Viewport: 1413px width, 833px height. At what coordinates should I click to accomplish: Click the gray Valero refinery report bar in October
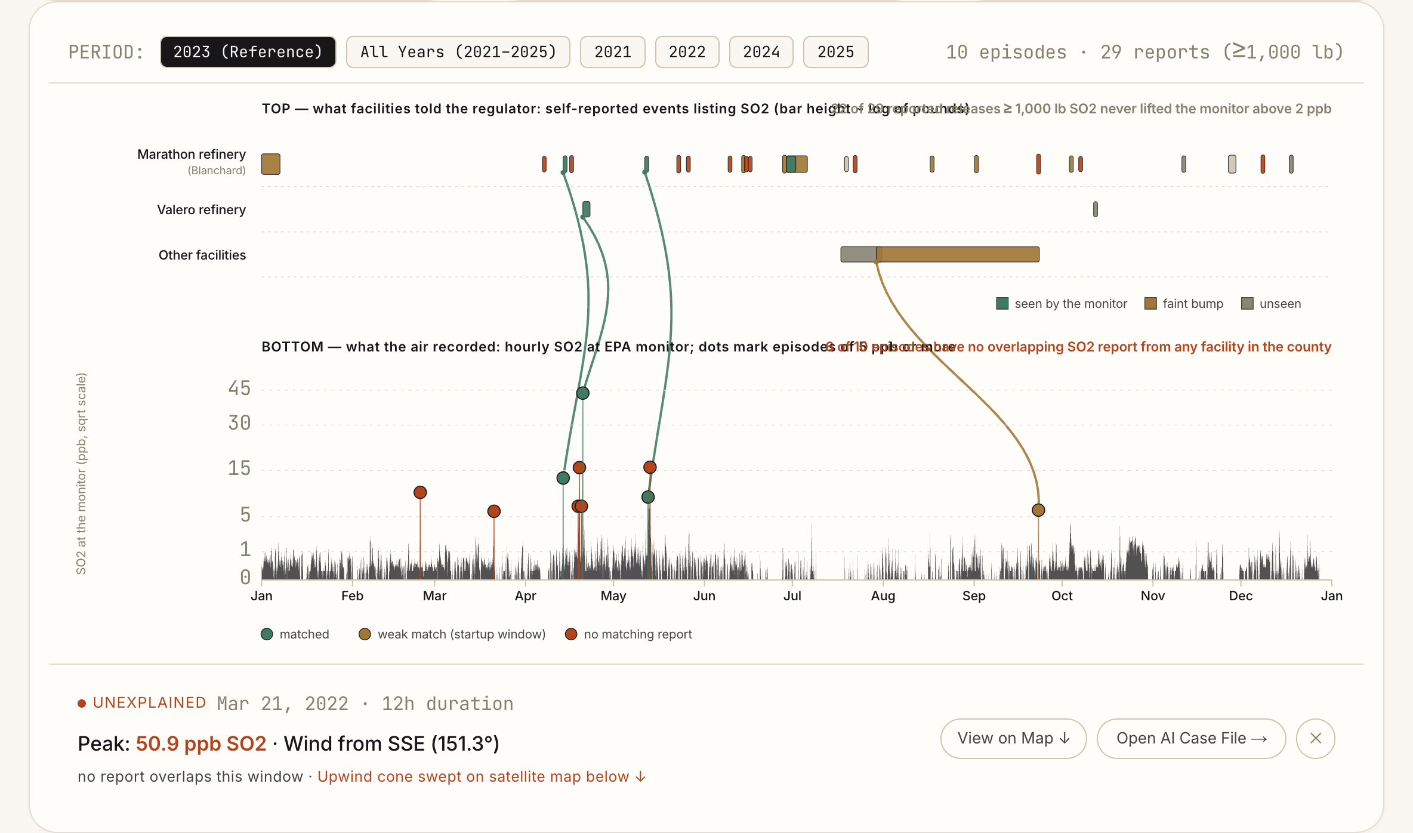1096,209
